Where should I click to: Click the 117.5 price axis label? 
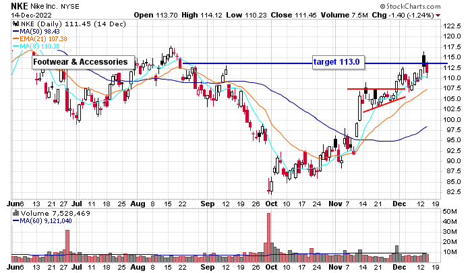pos(452,47)
